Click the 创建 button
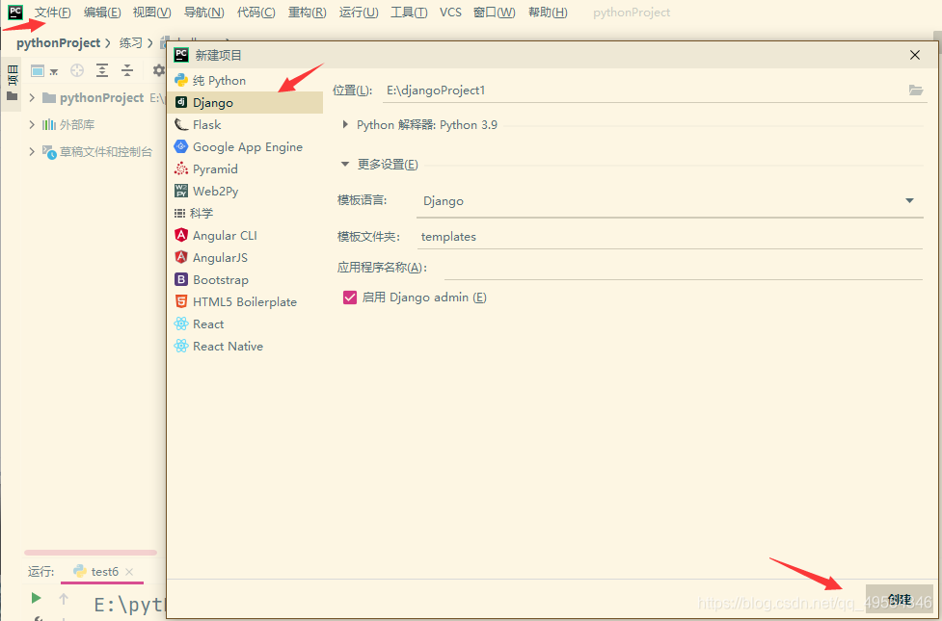This screenshot has height=621, width=942. (x=900, y=600)
